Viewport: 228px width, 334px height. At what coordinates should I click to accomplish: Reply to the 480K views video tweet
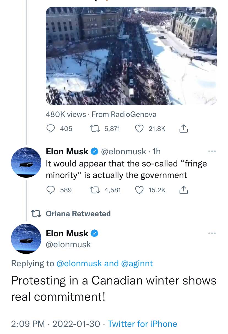click(51, 128)
